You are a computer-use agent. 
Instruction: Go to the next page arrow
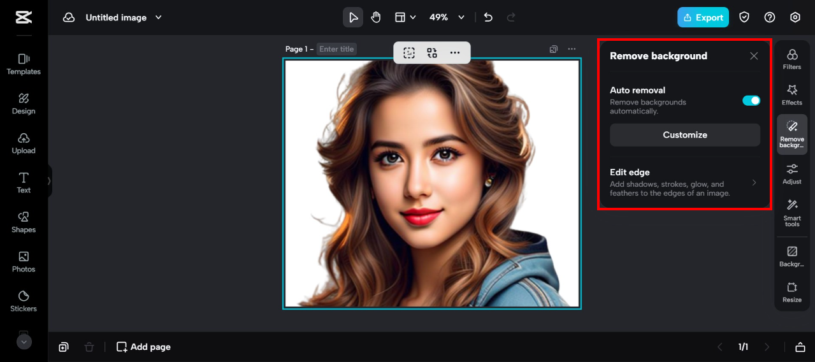[767, 347]
